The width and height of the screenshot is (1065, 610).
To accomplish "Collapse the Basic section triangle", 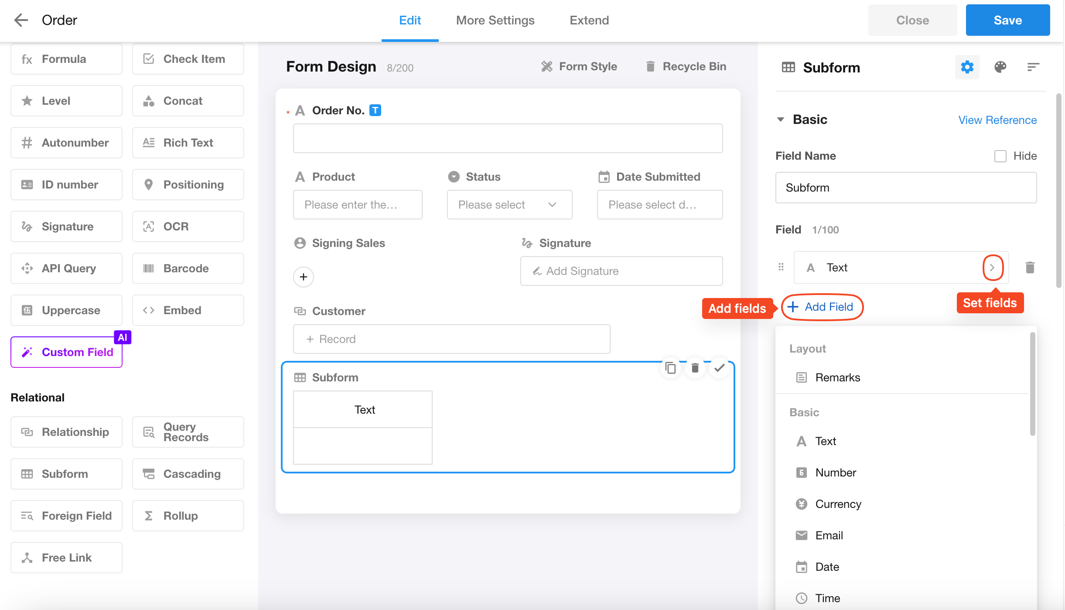I will pos(781,120).
